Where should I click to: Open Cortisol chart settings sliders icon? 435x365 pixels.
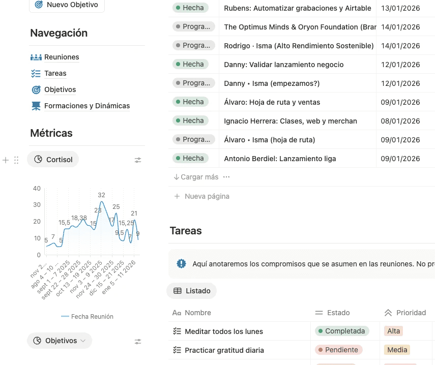click(x=138, y=160)
